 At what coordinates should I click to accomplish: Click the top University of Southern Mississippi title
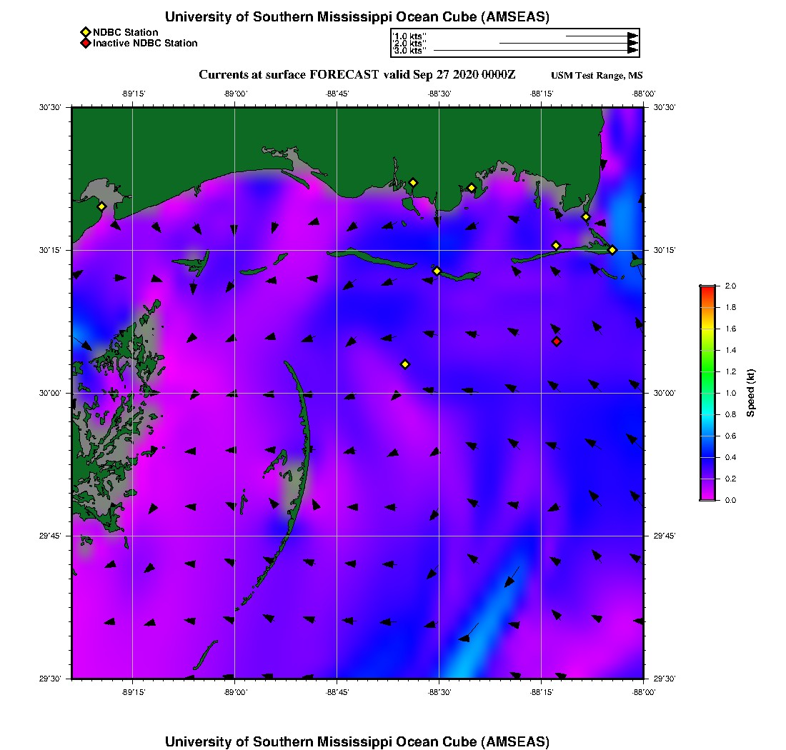pos(357,17)
